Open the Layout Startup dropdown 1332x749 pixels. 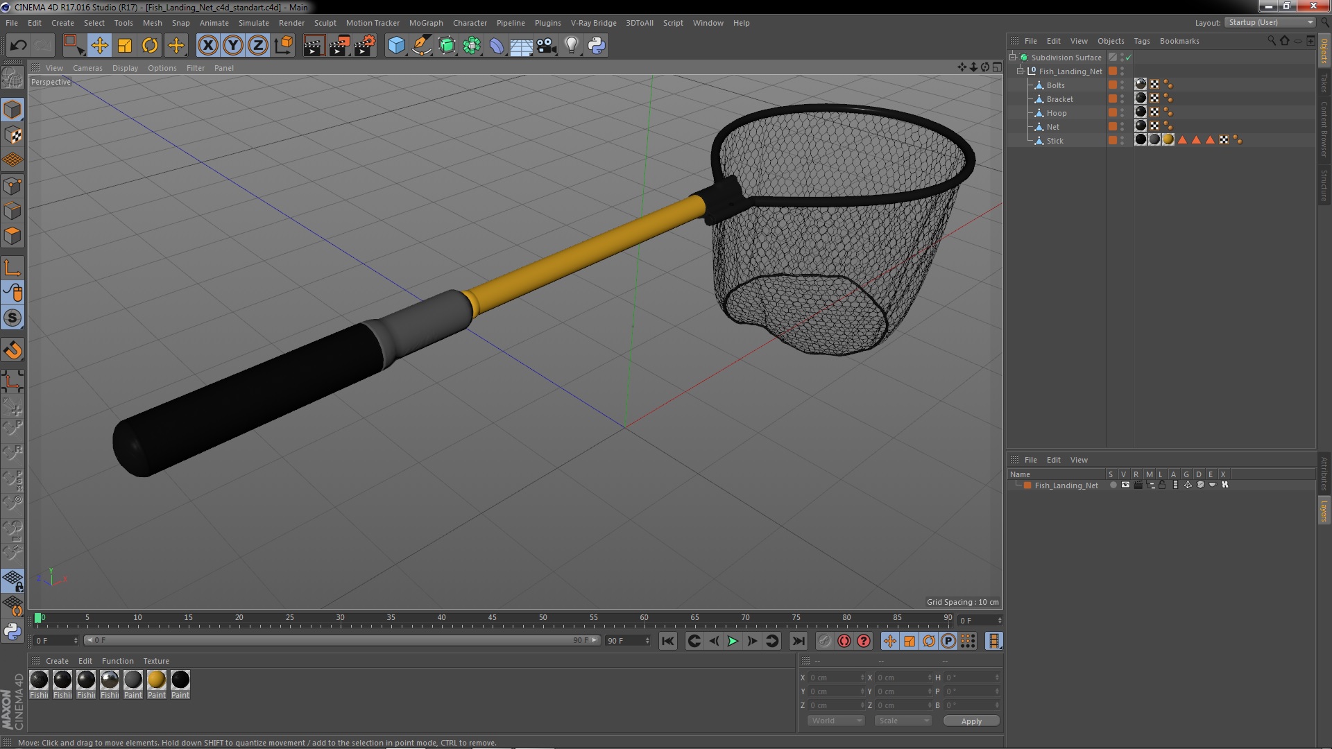tap(1270, 23)
